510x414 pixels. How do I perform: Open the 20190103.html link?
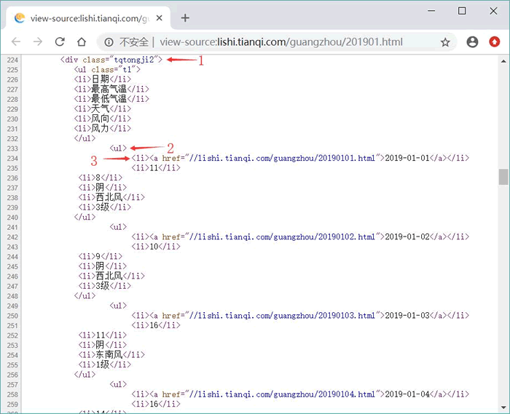[x=282, y=315]
